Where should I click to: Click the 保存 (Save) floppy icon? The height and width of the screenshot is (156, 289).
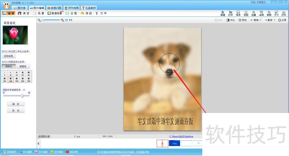click(238, 13)
